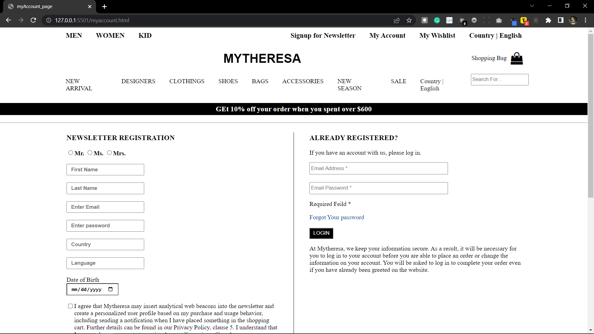Screen dimensions: 594x334
Task: Open the browser extensions puzzle icon
Action: coord(548,20)
